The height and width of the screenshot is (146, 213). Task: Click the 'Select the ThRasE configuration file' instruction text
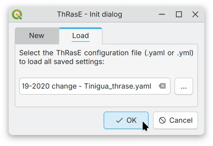pos(106,53)
